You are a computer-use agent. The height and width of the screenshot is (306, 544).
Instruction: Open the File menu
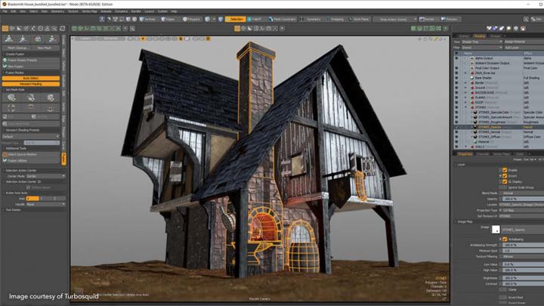coord(5,11)
